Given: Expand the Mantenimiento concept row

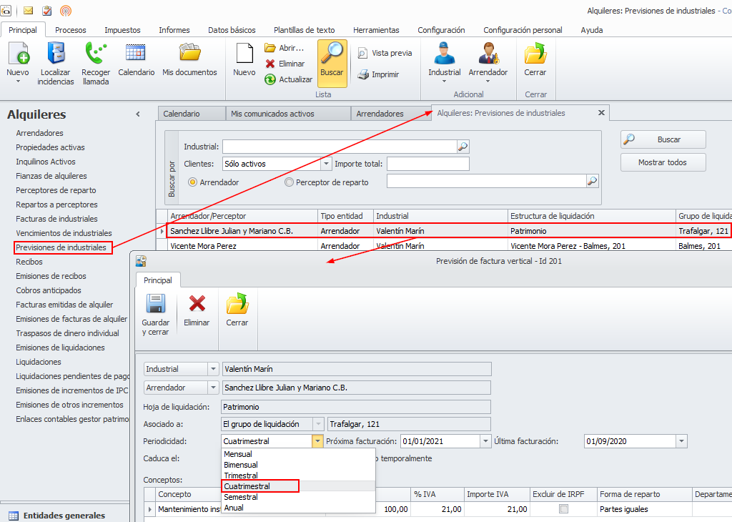Looking at the screenshot, I should click(x=149, y=509).
